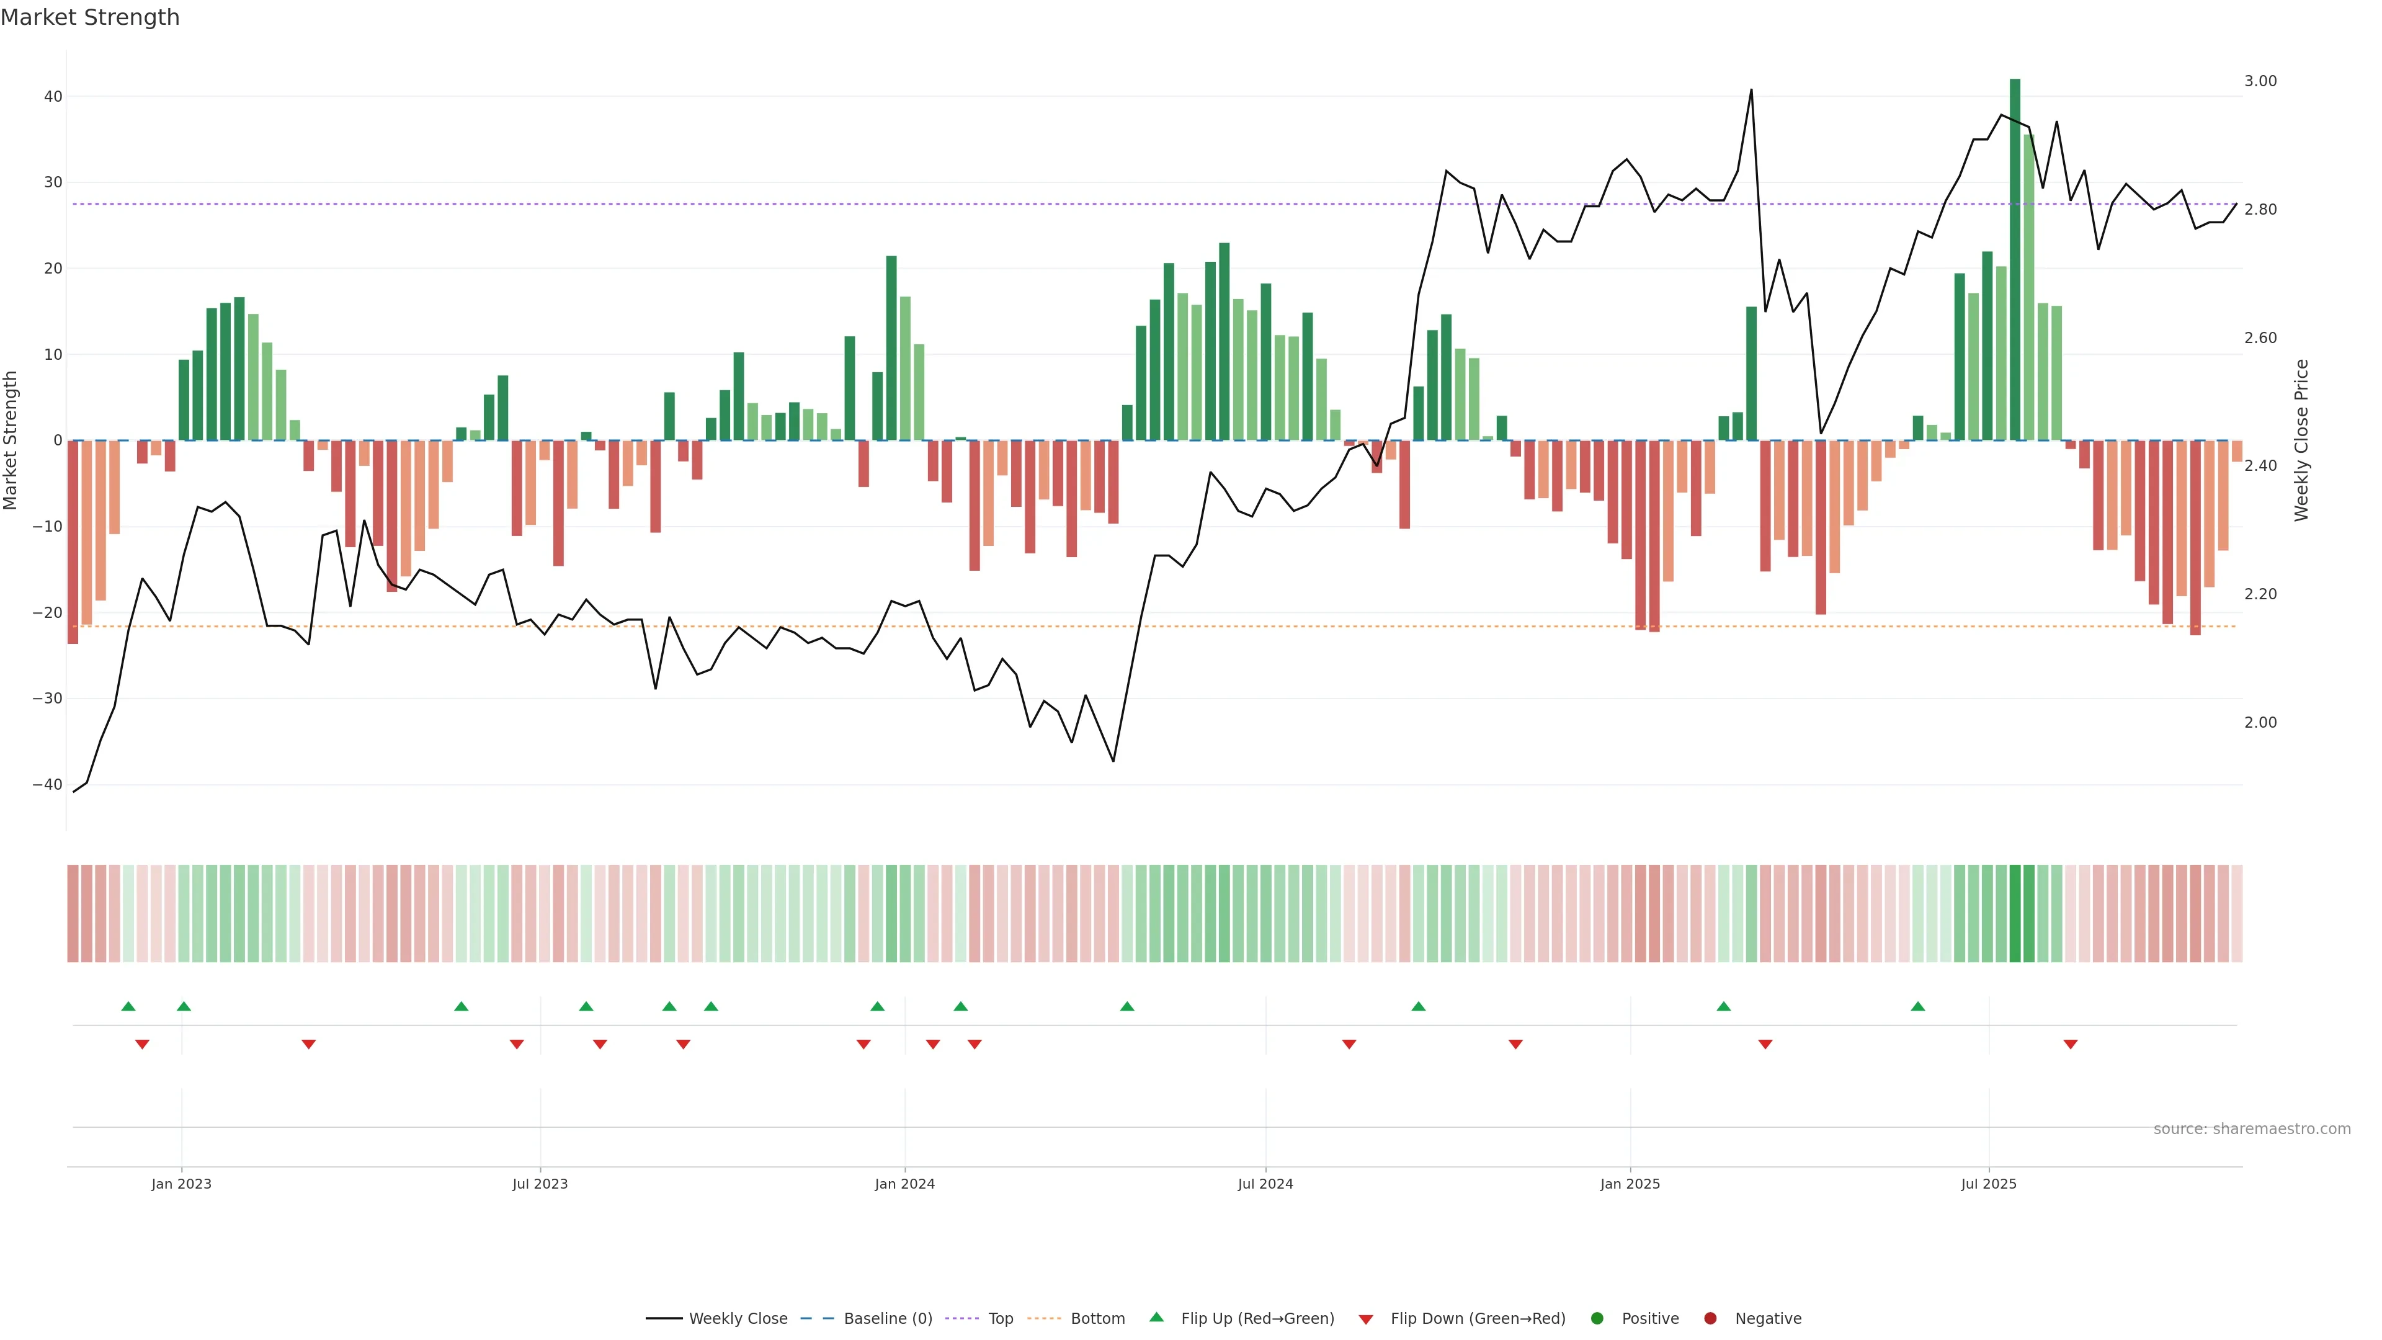Click the Jul 2025 x-axis label
The width and height of the screenshot is (2382, 1340).
coord(1988,1184)
